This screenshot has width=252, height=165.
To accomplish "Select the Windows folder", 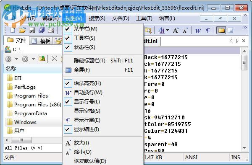I will (22, 122).
